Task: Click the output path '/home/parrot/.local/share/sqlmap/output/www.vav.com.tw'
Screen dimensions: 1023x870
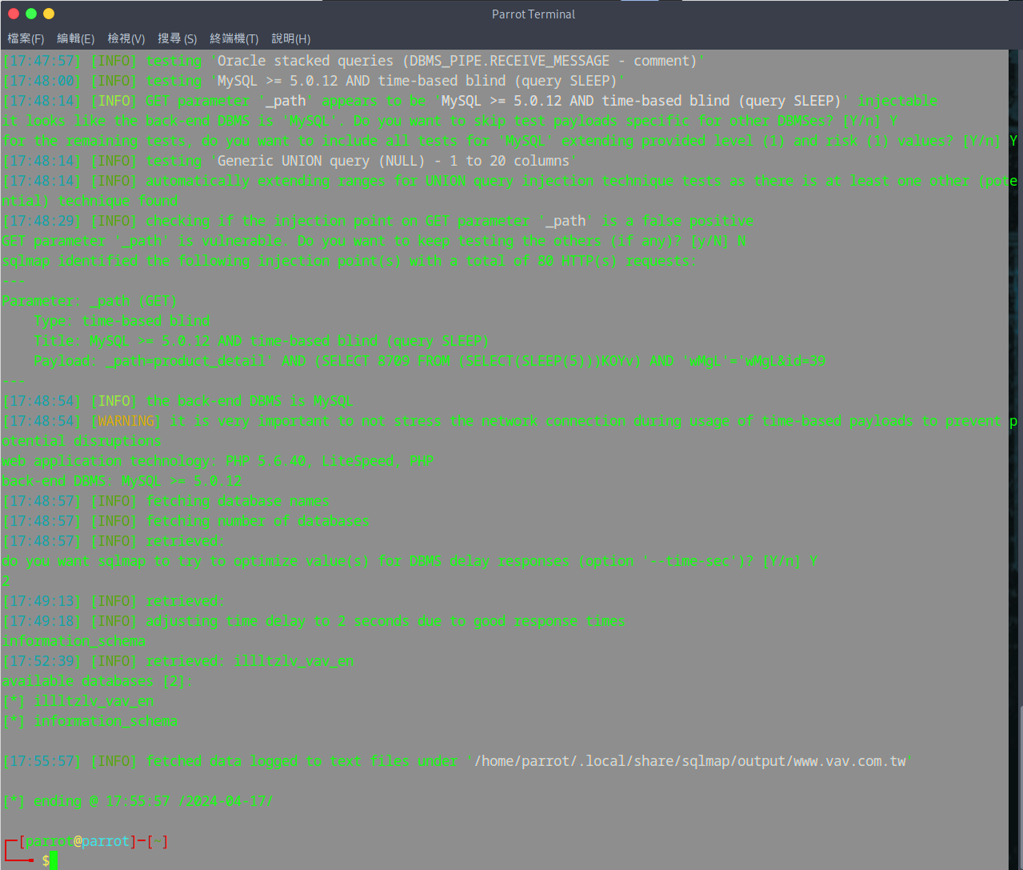Action: [689, 761]
